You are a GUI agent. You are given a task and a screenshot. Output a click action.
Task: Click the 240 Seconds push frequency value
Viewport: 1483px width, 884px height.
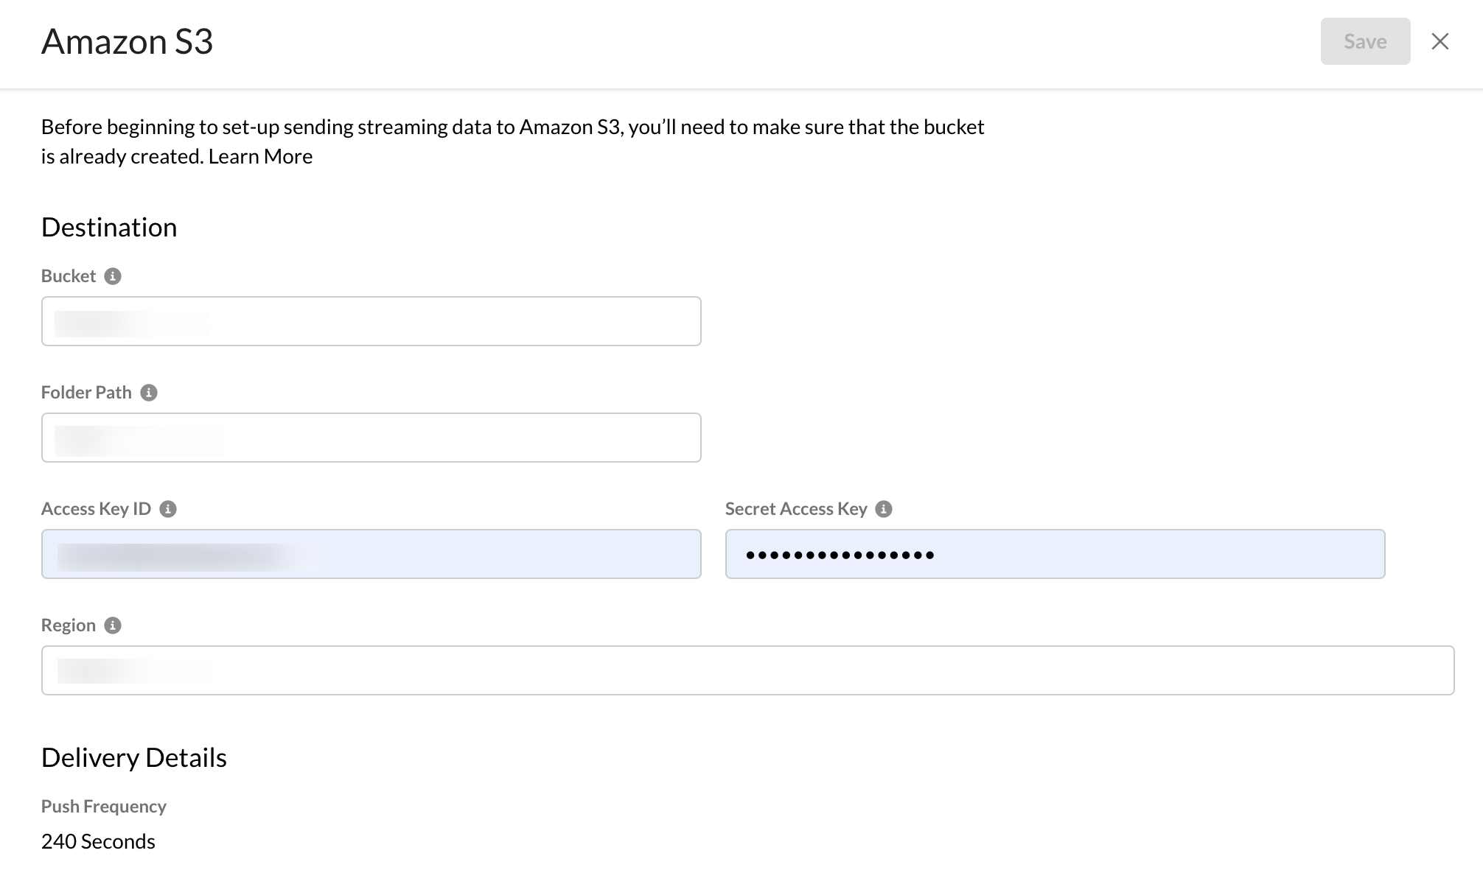[x=99, y=841]
